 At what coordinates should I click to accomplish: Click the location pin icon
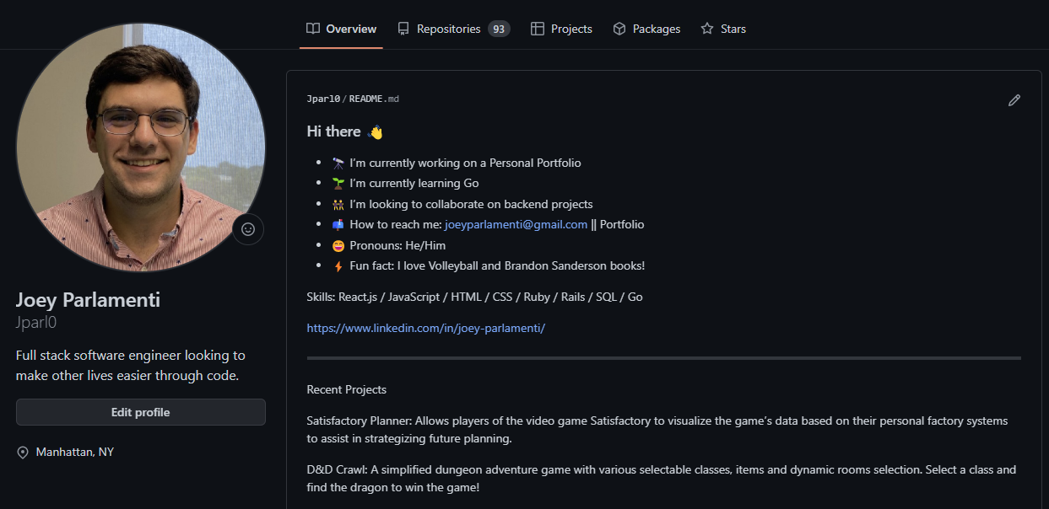(23, 453)
